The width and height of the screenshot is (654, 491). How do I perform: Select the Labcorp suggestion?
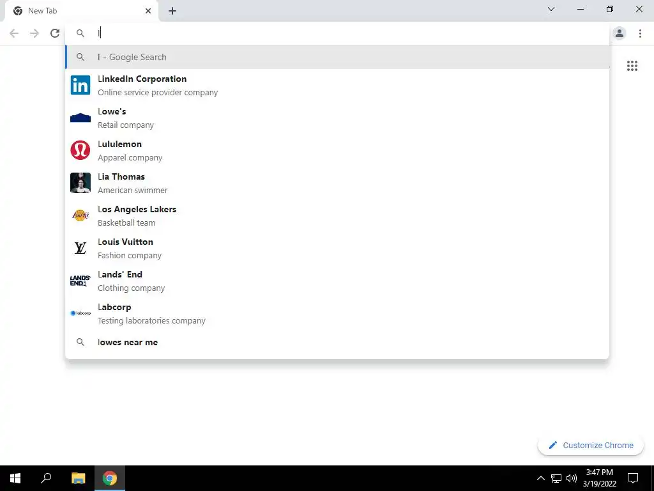click(337, 313)
